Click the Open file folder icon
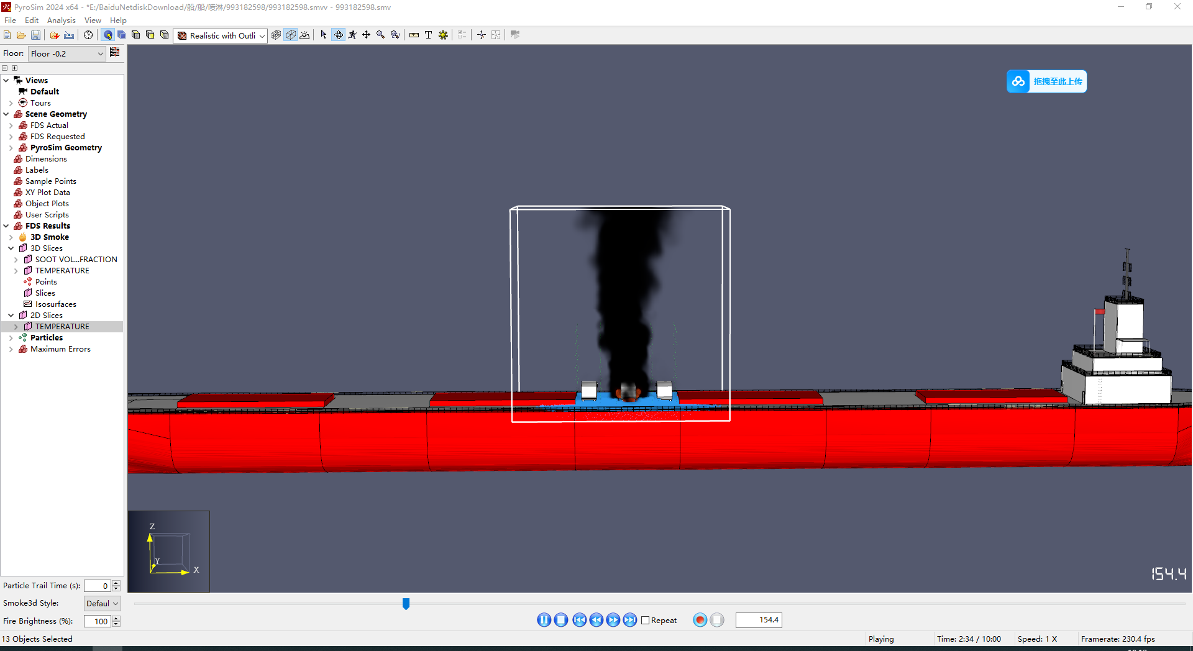Screen dimensions: 1193x651 coord(21,35)
